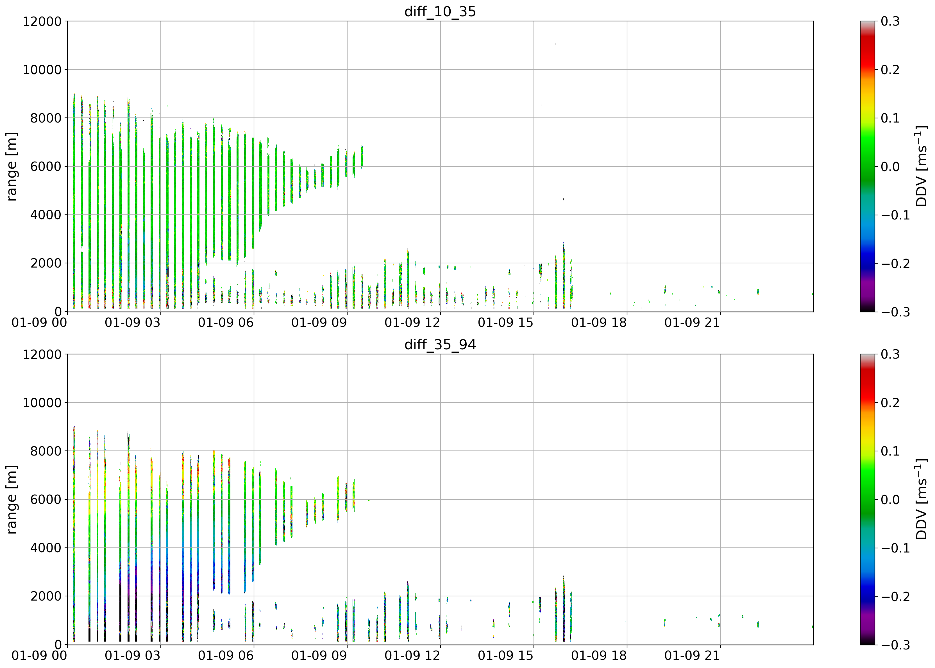Select the DDV [ms⁻¹] colorbar label of diff_35_94
This screenshot has height=668, width=935.
922,499
